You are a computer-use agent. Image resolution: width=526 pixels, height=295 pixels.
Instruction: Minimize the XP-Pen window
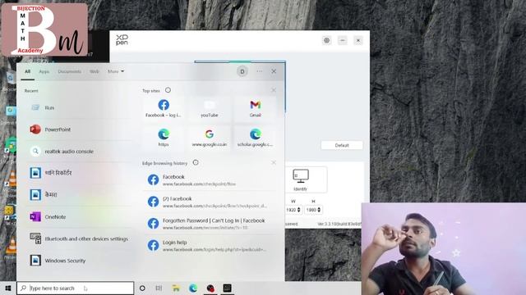tap(343, 40)
